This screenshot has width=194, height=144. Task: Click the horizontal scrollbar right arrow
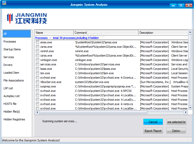[185, 112]
